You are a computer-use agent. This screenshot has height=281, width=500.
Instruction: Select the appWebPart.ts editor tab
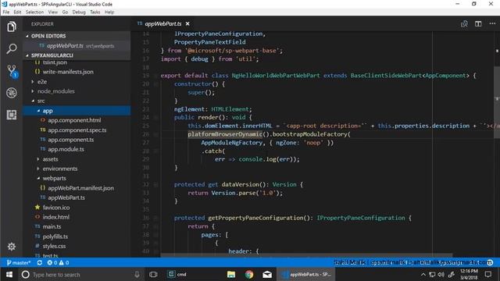(x=162, y=24)
